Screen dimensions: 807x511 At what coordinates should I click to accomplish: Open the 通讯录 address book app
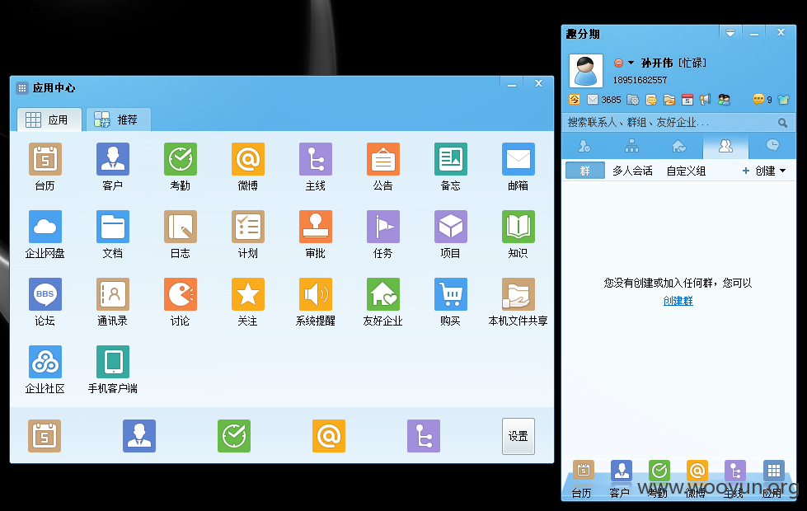[x=113, y=294]
